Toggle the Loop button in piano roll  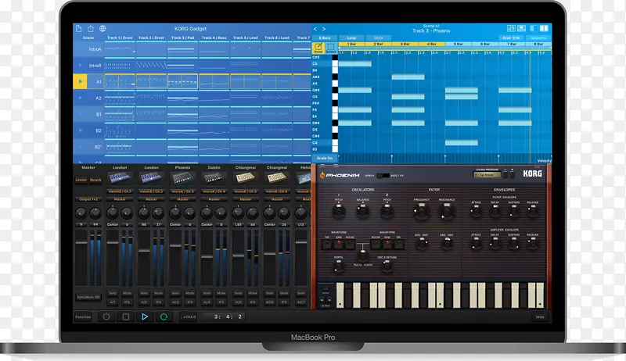(351, 38)
